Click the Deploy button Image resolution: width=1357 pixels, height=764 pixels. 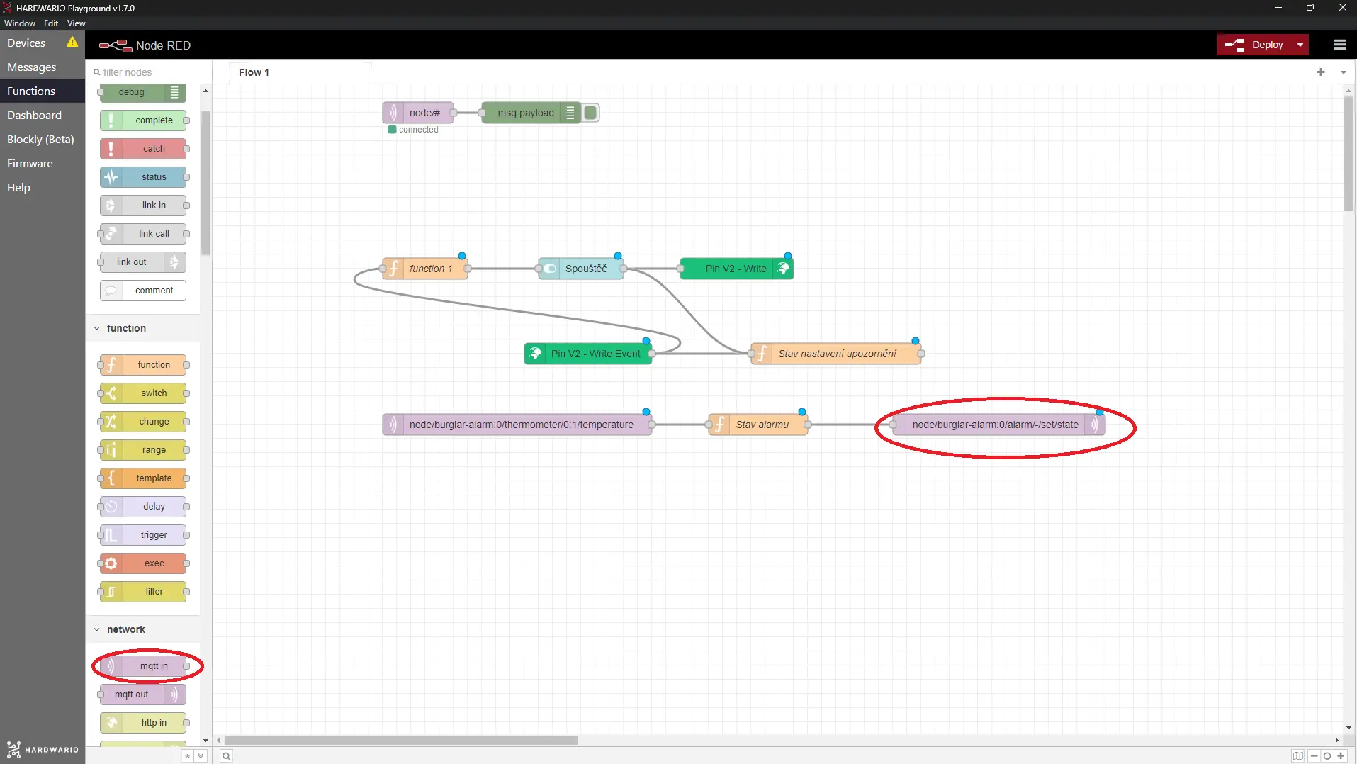(x=1254, y=45)
